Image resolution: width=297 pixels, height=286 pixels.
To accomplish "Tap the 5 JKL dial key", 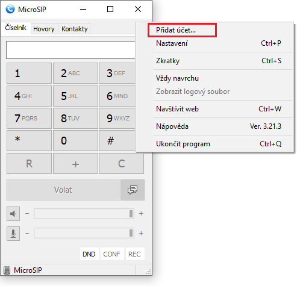I will [75, 96].
